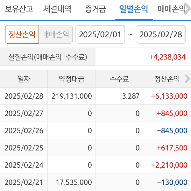The image size is (191, 191).
Task: Open the start date 2025/02/01 picker
Action: tap(100, 34)
